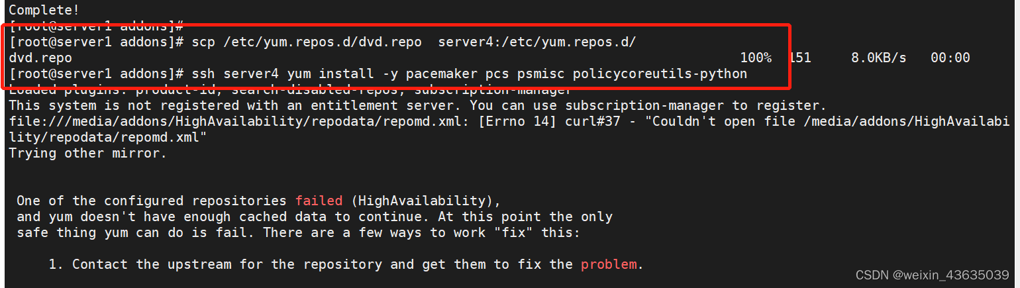Click '(HighAvailability)' repository name
This screenshot has width=1020, height=288.
click(x=423, y=201)
